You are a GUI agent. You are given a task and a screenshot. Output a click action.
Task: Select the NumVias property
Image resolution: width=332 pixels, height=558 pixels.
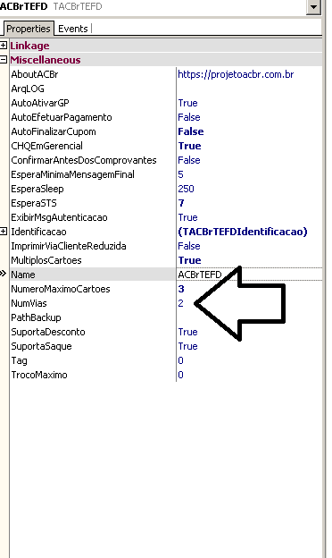[x=29, y=303]
